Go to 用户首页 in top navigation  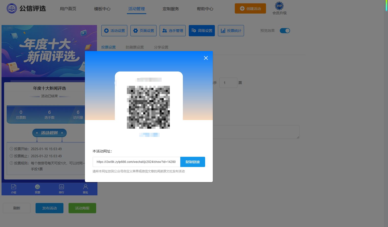68,9
